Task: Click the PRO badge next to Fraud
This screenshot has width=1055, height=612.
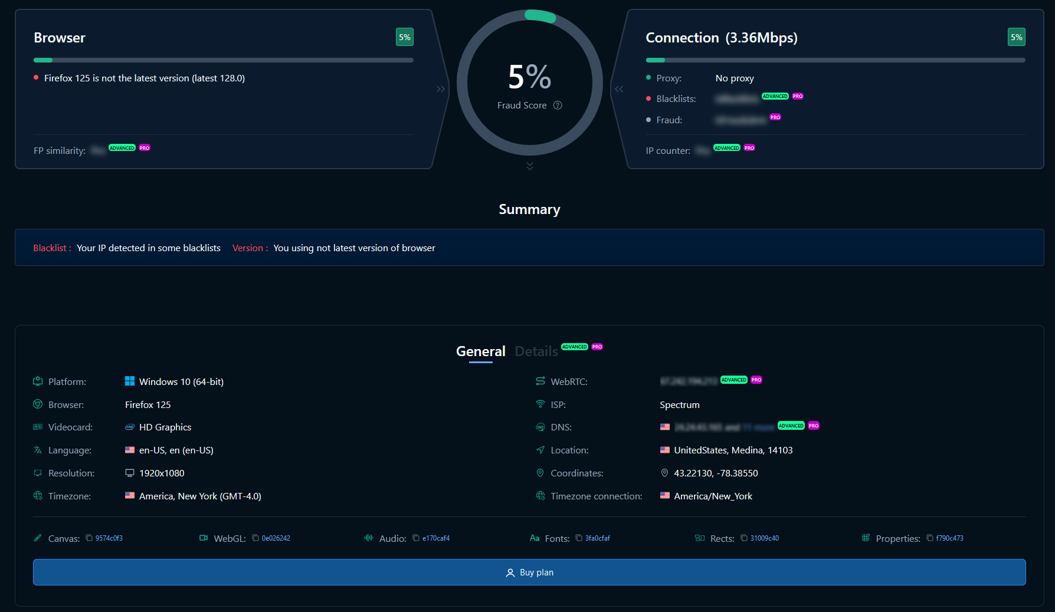Action: [x=775, y=117]
